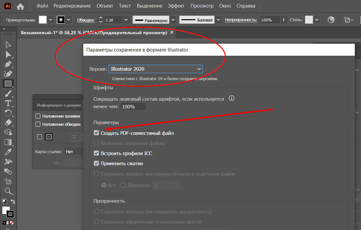Image resolution: width=361 pixels, height=230 pixels.
Task: Open the stroke color dropdown arrow
Action: point(68,20)
